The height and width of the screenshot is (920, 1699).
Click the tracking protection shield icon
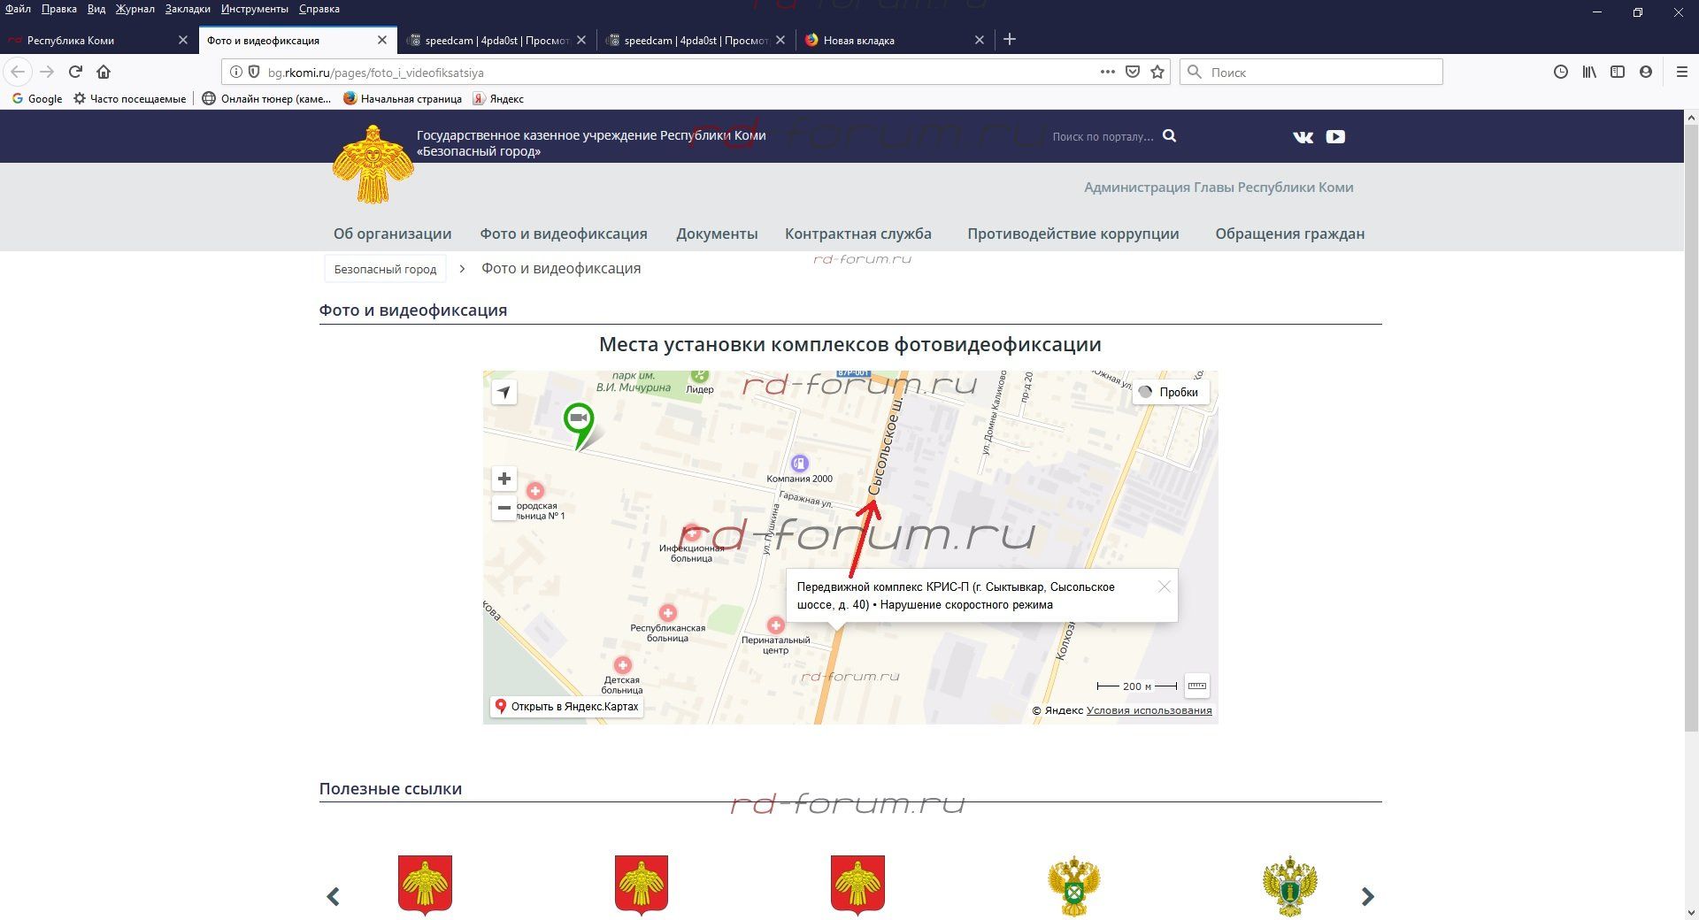253,72
